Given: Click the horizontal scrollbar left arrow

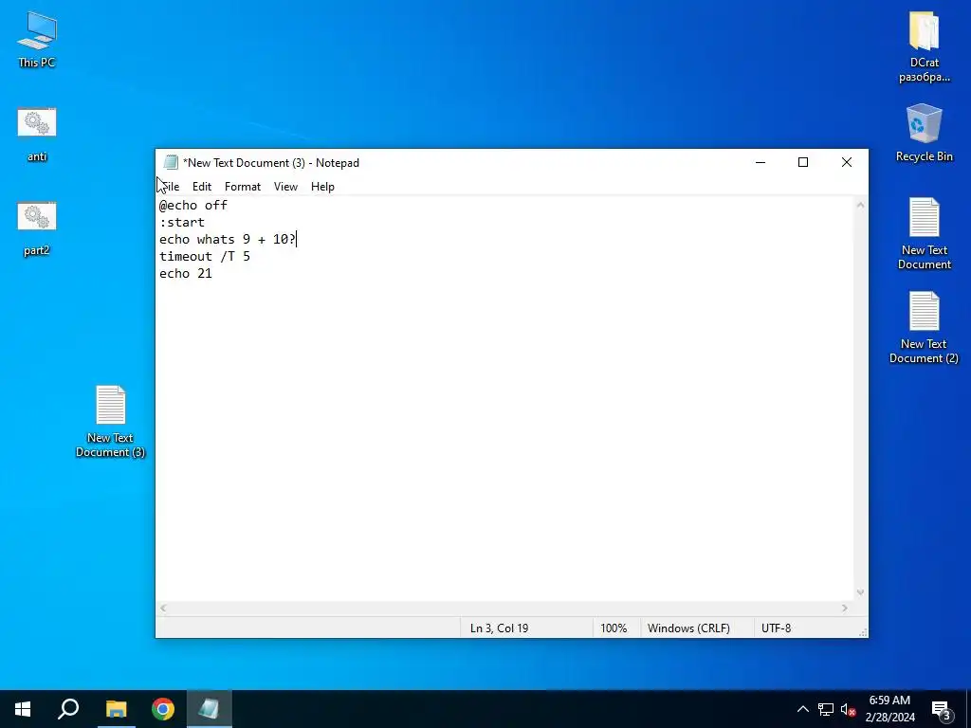Looking at the screenshot, I should [163, 608].
